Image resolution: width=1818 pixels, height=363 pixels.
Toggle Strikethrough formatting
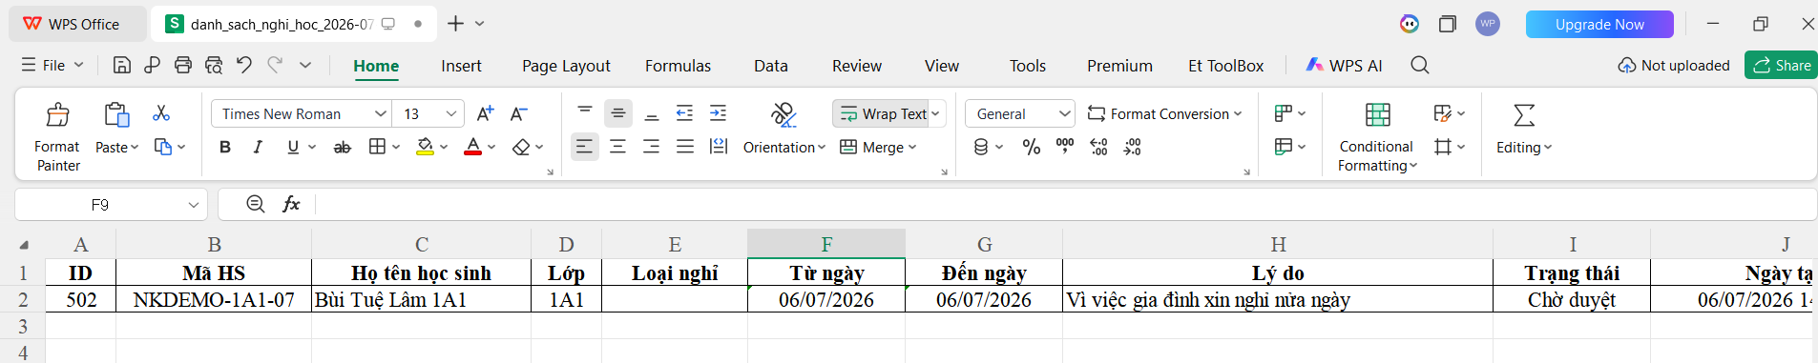(342, 147)
